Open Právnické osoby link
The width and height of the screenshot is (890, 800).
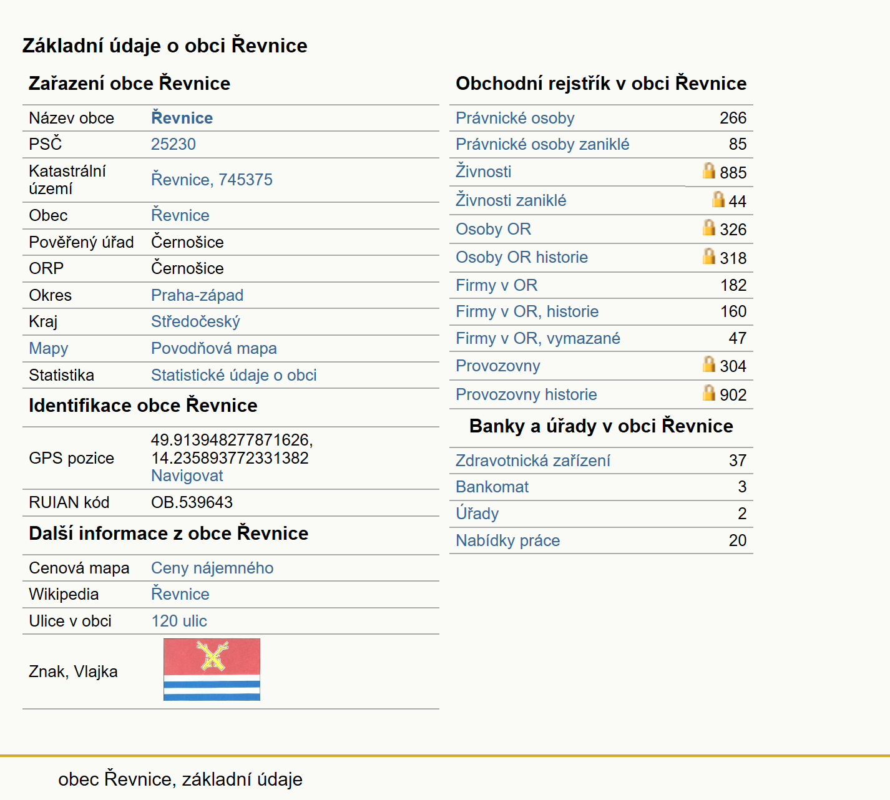coord(515,118)
